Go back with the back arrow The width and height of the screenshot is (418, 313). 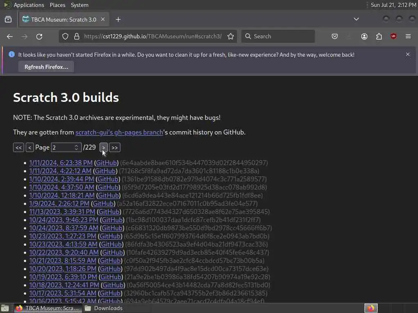10,36
